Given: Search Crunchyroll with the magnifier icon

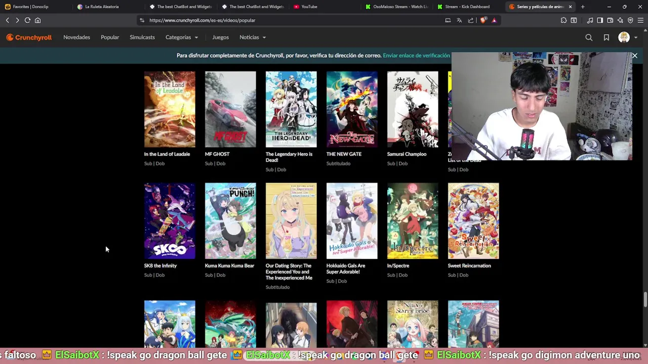Looking at the screenshot, I should pyautogui.click(x=589, y=37).
